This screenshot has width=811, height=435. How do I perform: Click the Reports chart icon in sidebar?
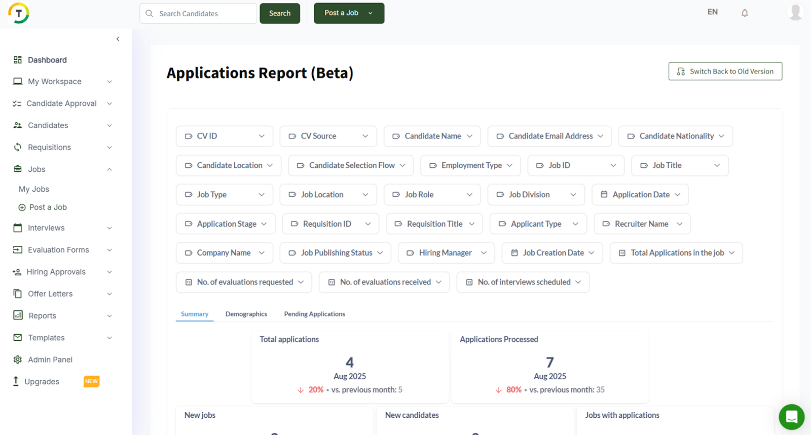click(x=18, y=315)
